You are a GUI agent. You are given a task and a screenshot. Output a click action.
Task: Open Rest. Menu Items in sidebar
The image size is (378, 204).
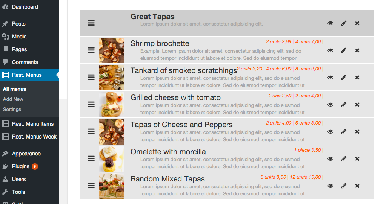pyautogui.click(x=29, y=124)
